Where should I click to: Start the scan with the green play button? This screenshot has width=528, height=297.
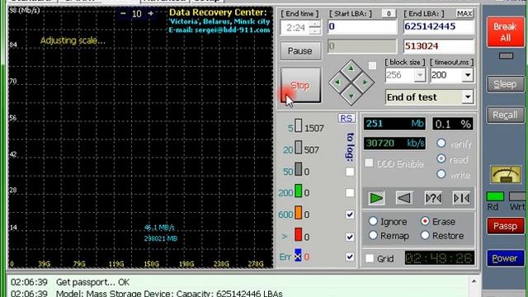pos(376,198)
